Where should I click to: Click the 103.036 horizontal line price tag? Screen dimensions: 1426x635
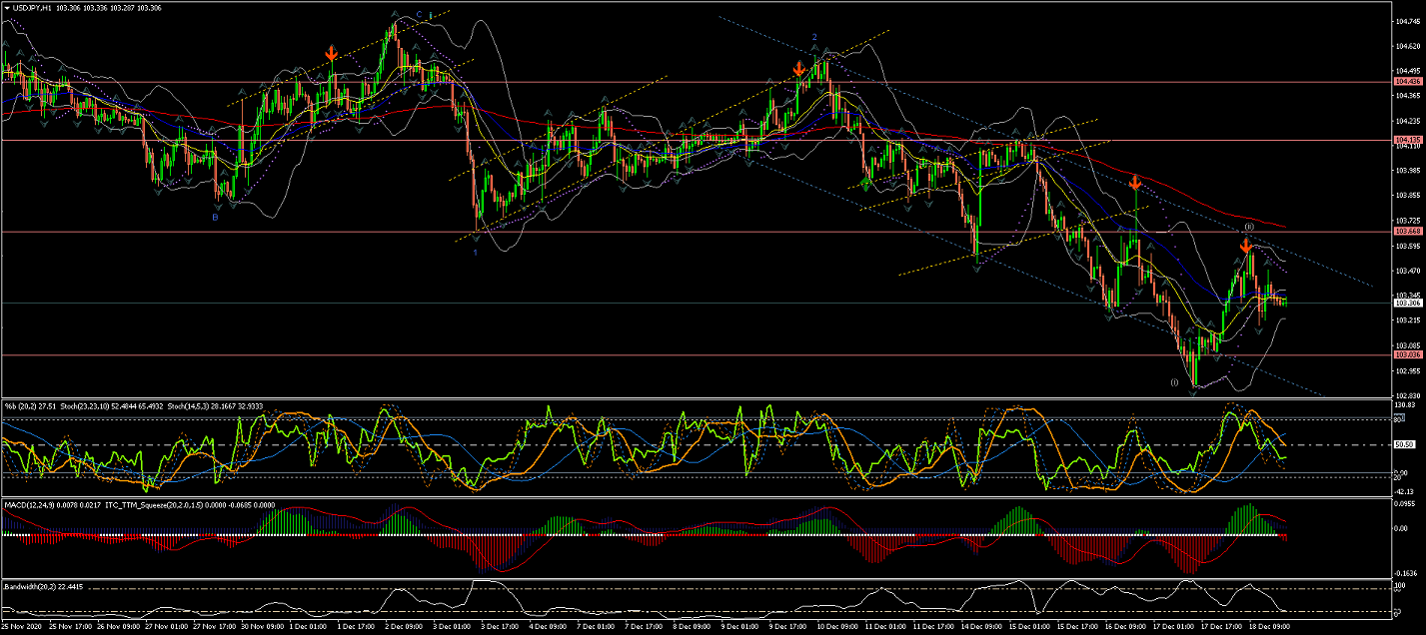(1408, 354)
